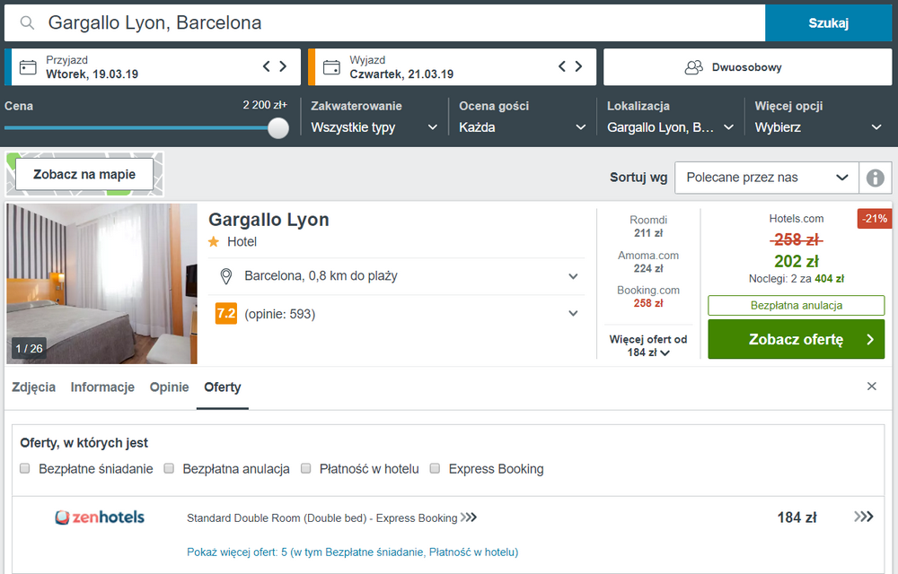Screen dimensions: 898x574
Task: Click the location pin icon
Action: point(226,276)
